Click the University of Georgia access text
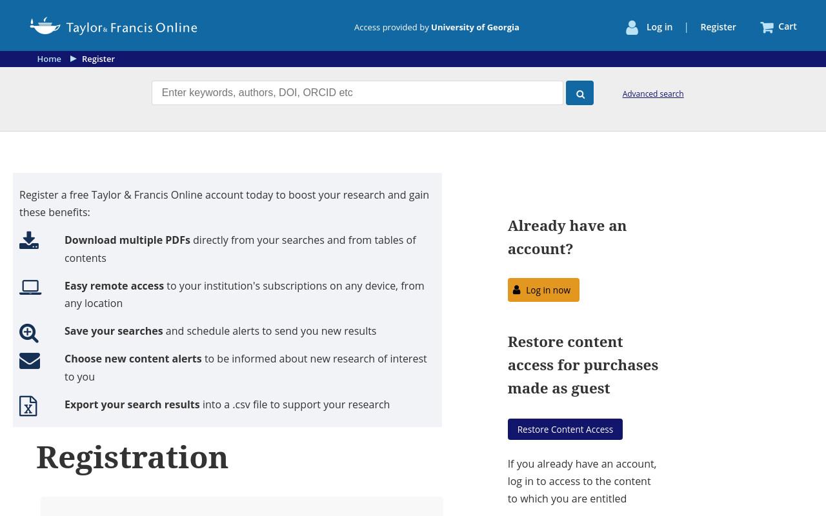Viewport: 826px width, 516px height. coord(475,27)
